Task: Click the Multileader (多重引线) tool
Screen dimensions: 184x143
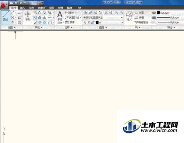Action: click(x=72, y=18)
